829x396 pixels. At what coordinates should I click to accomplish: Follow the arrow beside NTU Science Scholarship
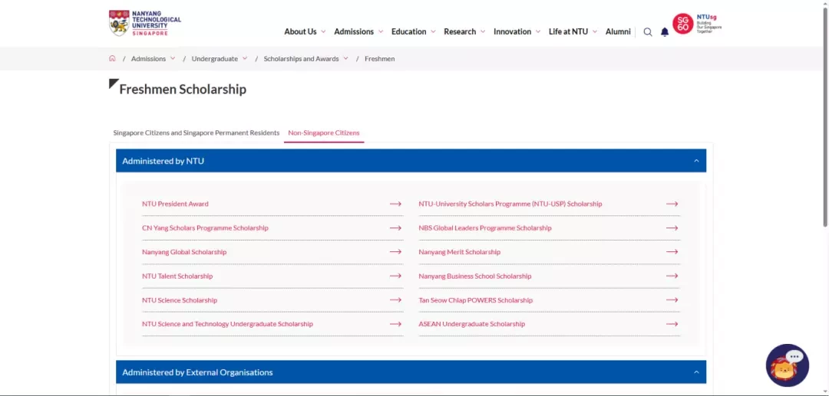click(x=395, y=299)
